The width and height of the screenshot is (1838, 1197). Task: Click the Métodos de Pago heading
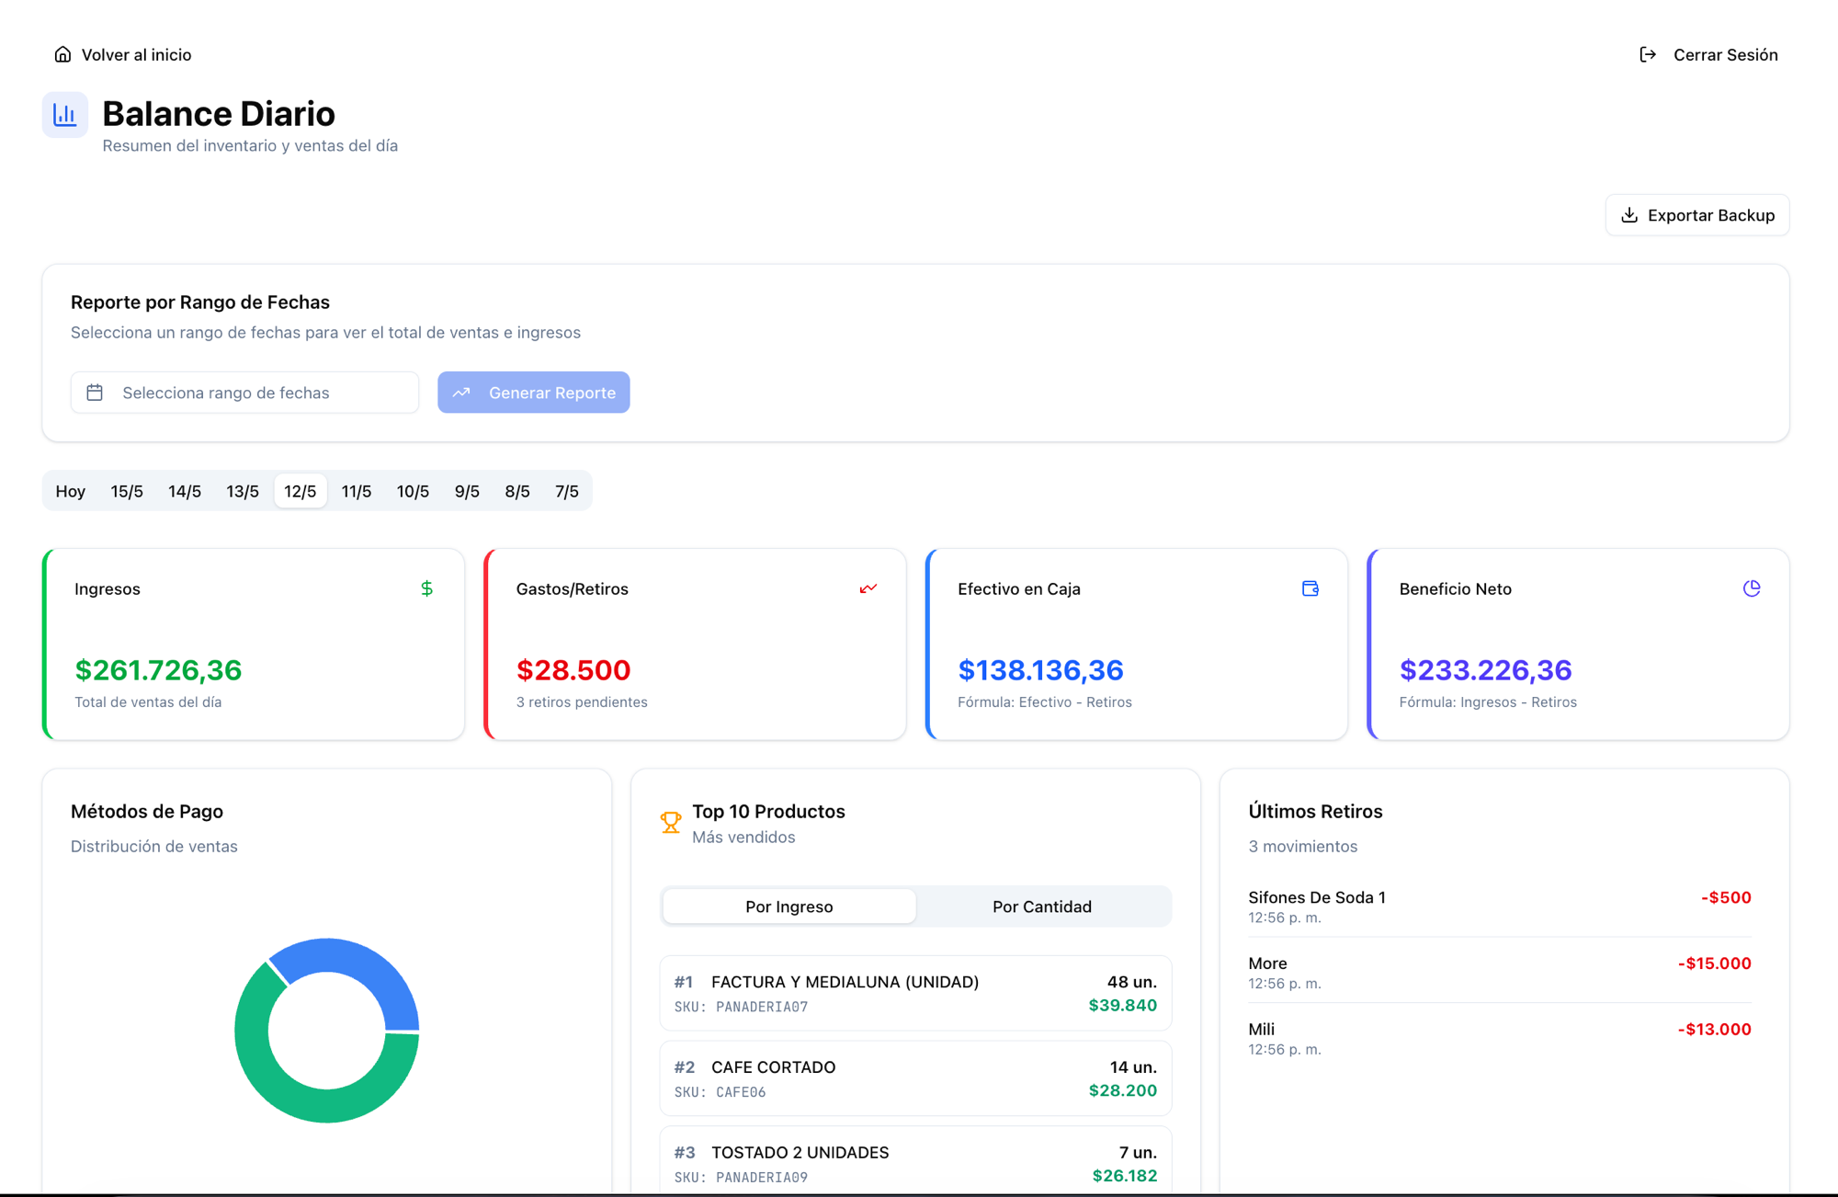147,812
